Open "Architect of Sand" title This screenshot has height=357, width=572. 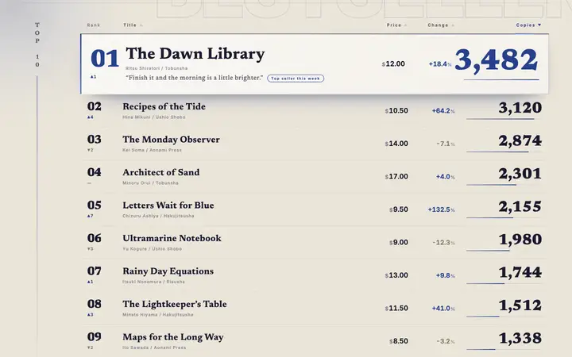tap(160, 172)
